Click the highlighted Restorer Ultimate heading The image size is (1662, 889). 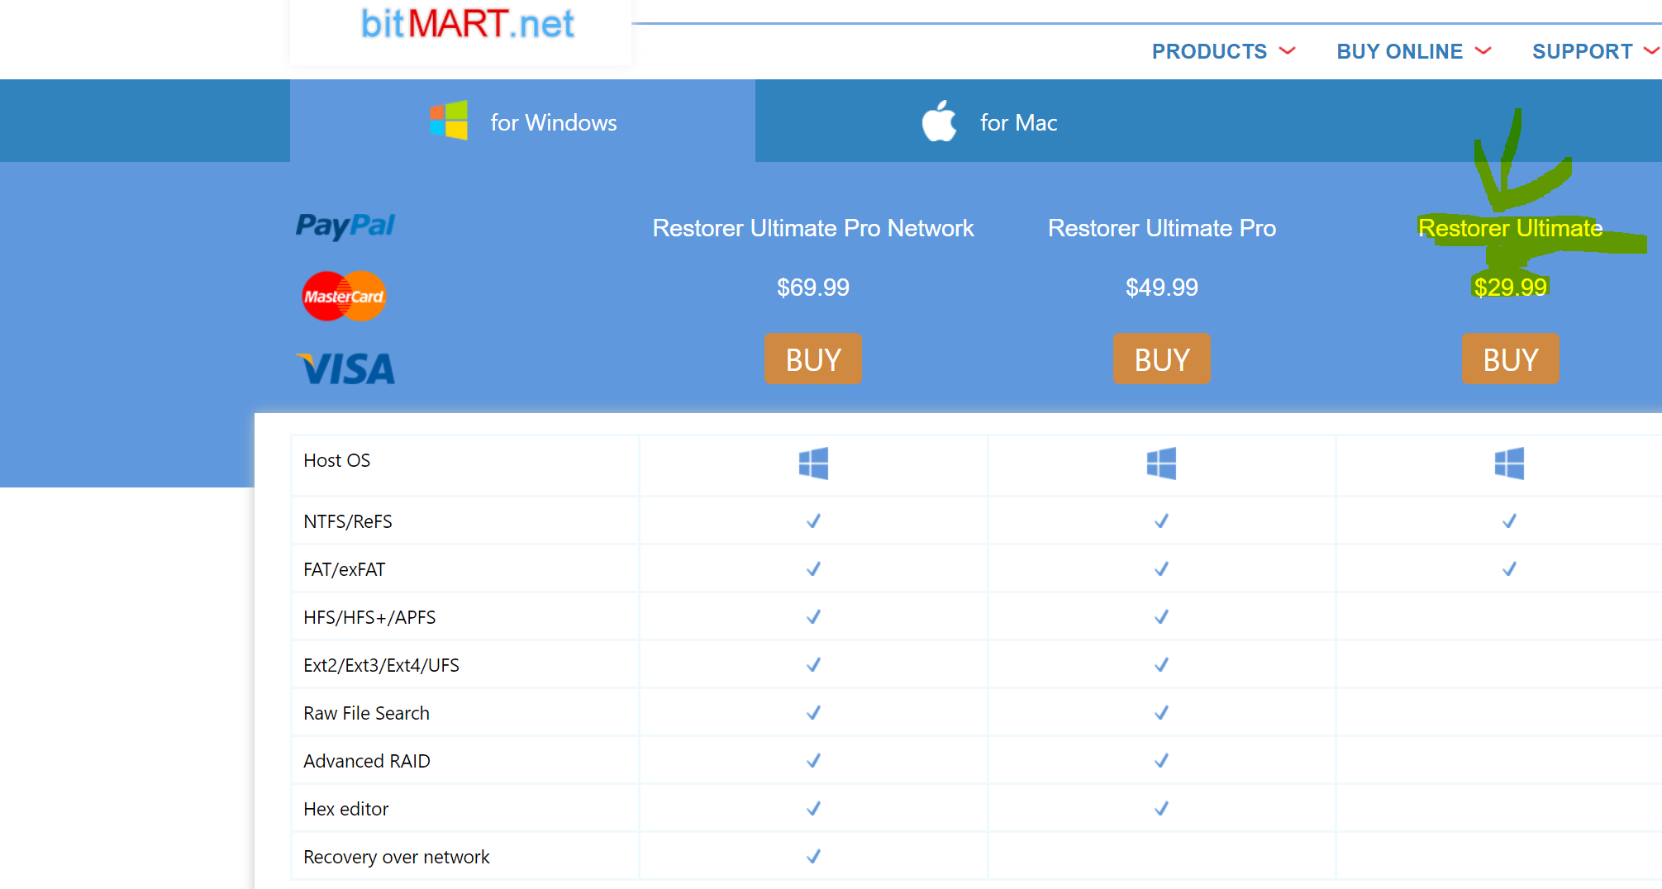coord(1510,228)
